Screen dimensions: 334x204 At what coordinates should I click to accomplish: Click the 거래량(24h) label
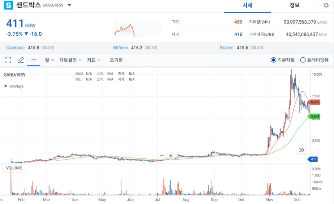[x=259, y=22]
